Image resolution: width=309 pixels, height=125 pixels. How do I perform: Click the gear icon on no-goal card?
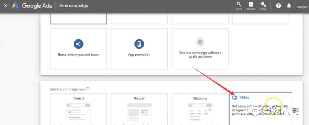[200, 42]
